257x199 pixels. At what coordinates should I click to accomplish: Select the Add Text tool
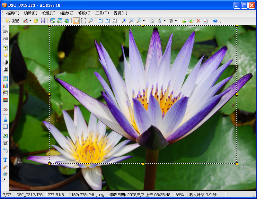[x=5, y=160]
